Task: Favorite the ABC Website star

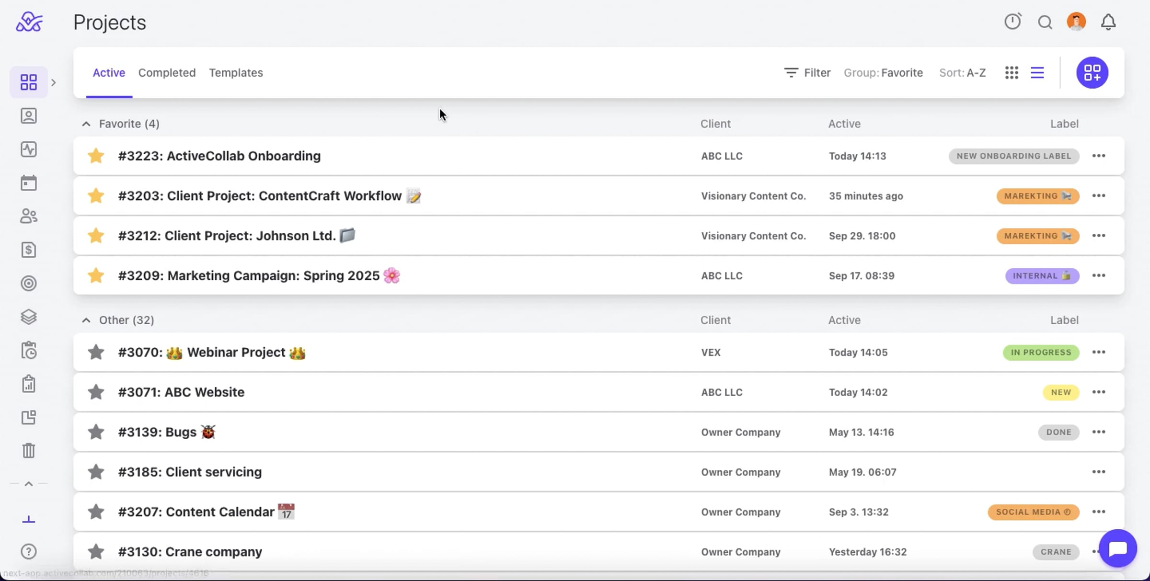Action: tap(96, 392)
